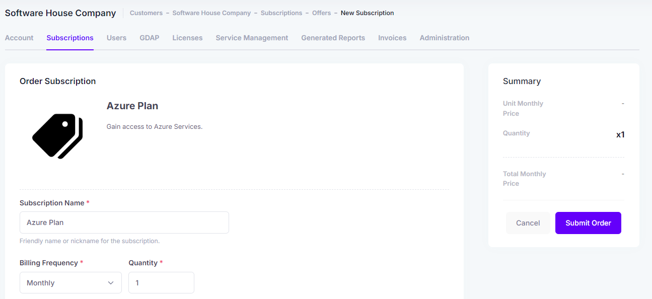Image resolution: width=652 pixels, height=299 pixels.
Task: Click the Azure Plan price tags icon
Action: tap(57, 136)
